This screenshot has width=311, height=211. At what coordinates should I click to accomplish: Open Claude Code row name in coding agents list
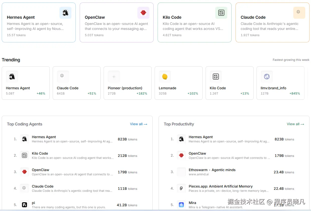tap(43, 186)
